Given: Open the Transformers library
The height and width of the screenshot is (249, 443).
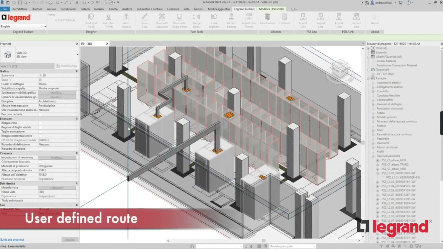Looking at the screenshot, I should click(x=267, y=19).
